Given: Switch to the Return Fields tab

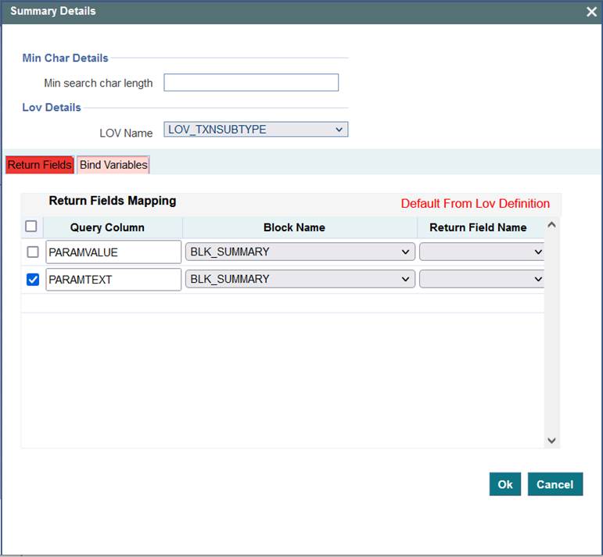Looking at the screenshot, I should (x=40, y=165).
